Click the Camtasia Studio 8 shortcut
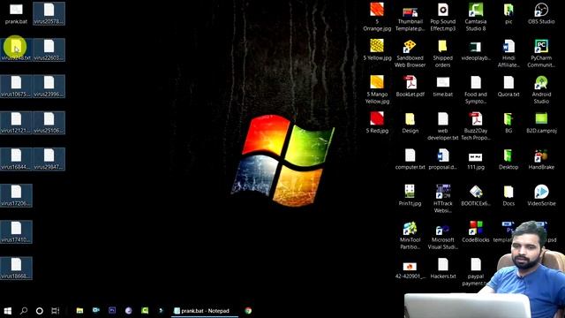 coord(476,17)
